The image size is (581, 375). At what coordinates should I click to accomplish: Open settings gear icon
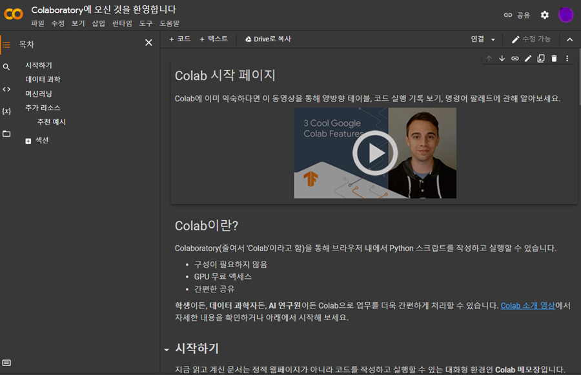(x=544, y=15)
